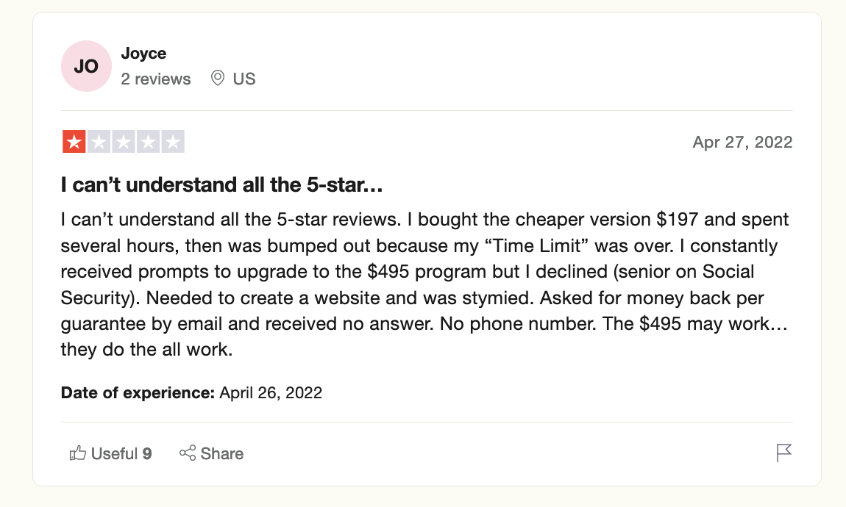Click the thumbs-up icon

click(x=78, y=453)
